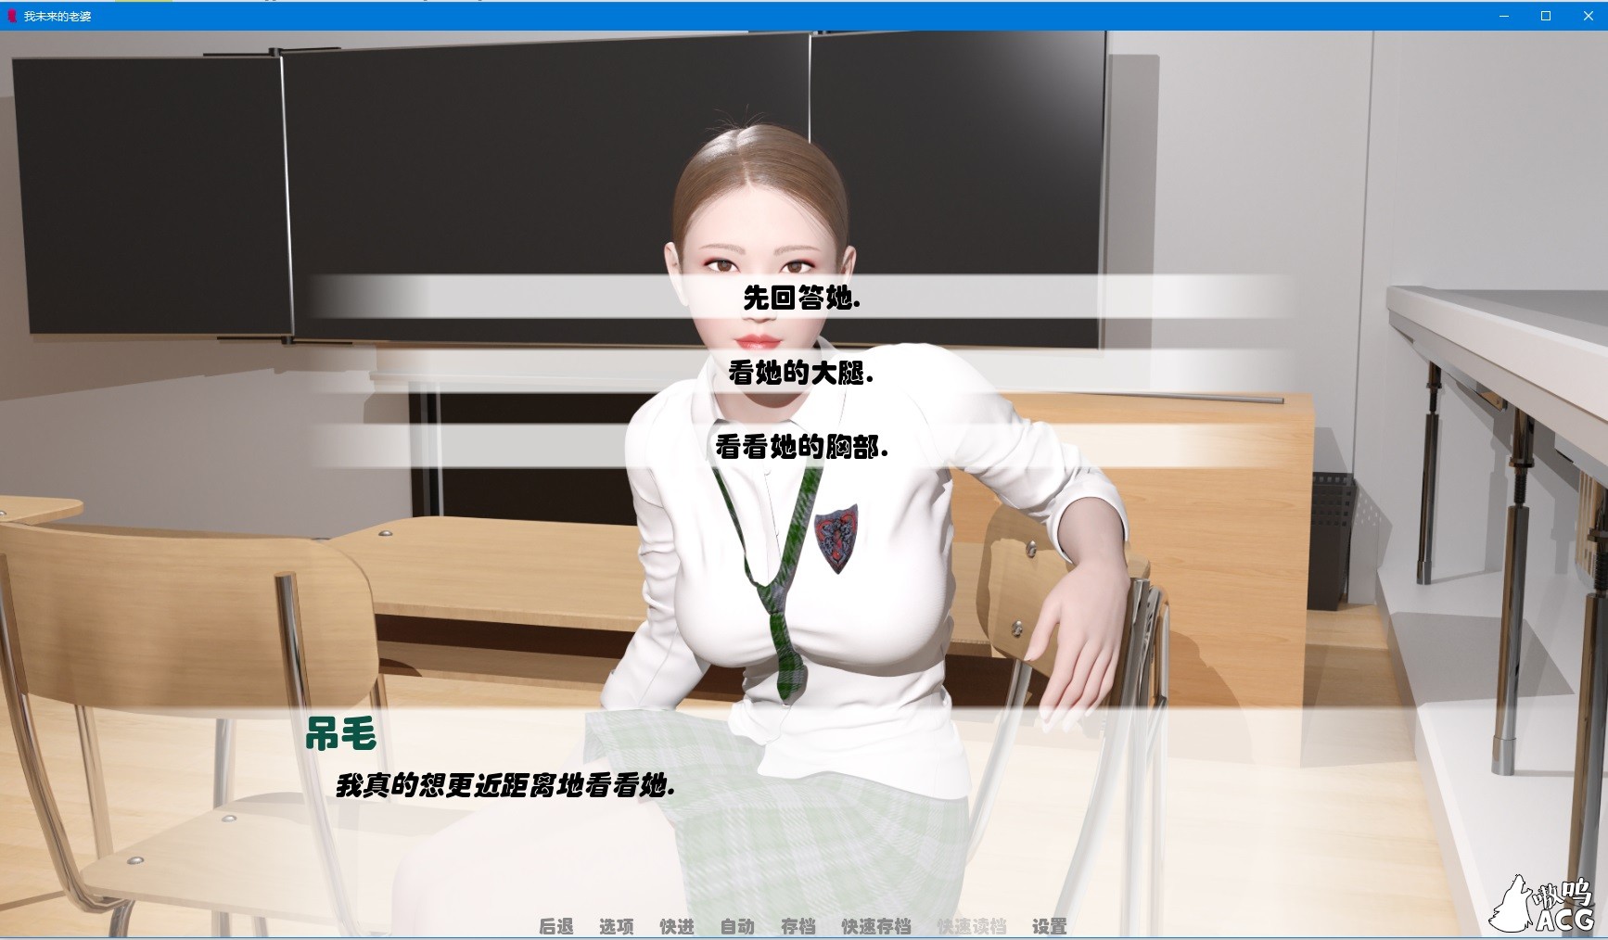Image resolution: width=1608 pixels, height=940 pixels.
Task: Open the 选项 menu at the bottom
Action: pyautogui.click(x=617, y=926)
